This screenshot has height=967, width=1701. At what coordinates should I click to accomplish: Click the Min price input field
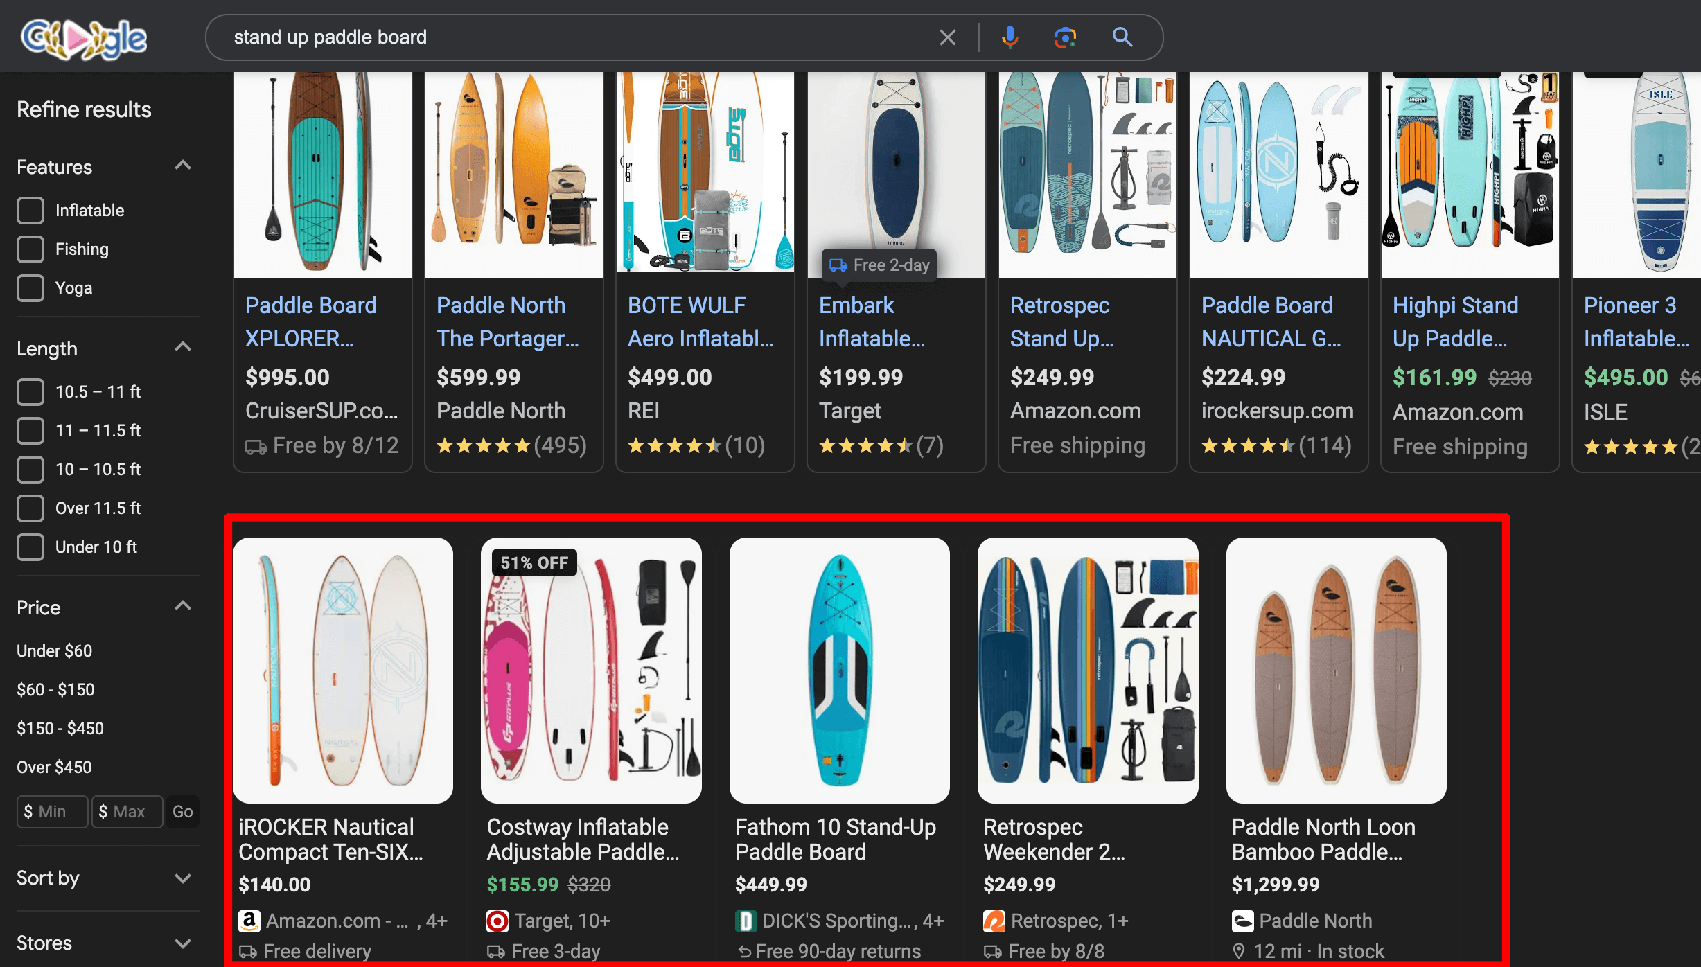coord(51,811)
